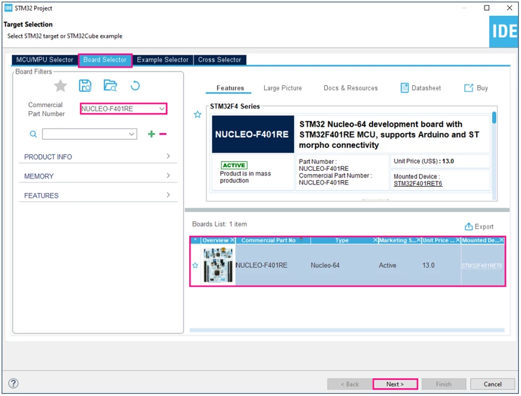Viewport: 521px width, 396px height.
Task: Click the Buy external link icon
Action: tap(469, 88)
